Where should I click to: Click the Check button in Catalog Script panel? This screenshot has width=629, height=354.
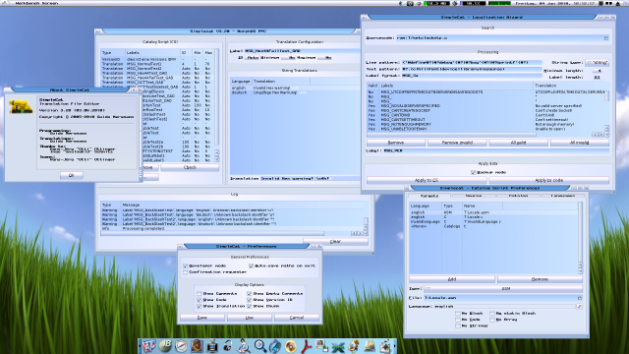pyautogui.click(x=190, y=167)
